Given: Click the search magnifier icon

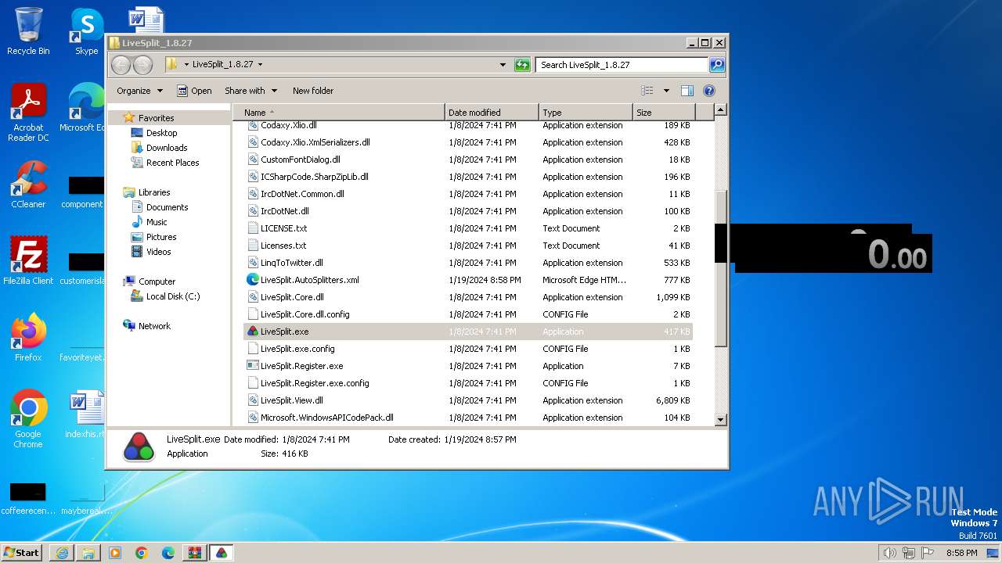Looking at the screenshot, I should (717, 65).
